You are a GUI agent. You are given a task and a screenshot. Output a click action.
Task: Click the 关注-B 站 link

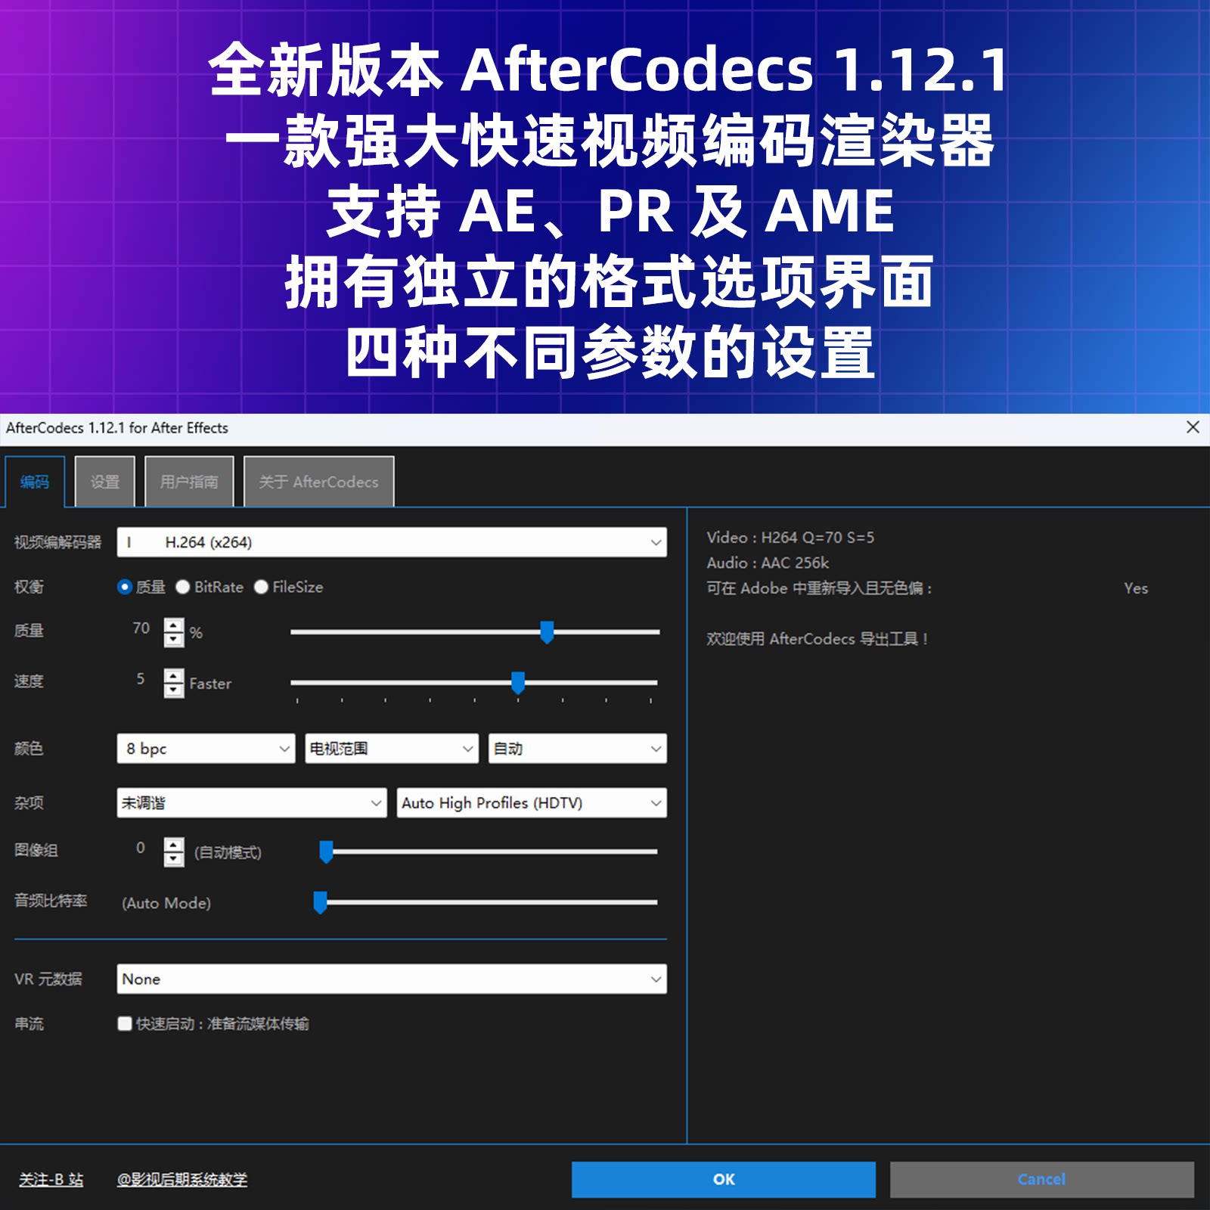(51, 1180)
